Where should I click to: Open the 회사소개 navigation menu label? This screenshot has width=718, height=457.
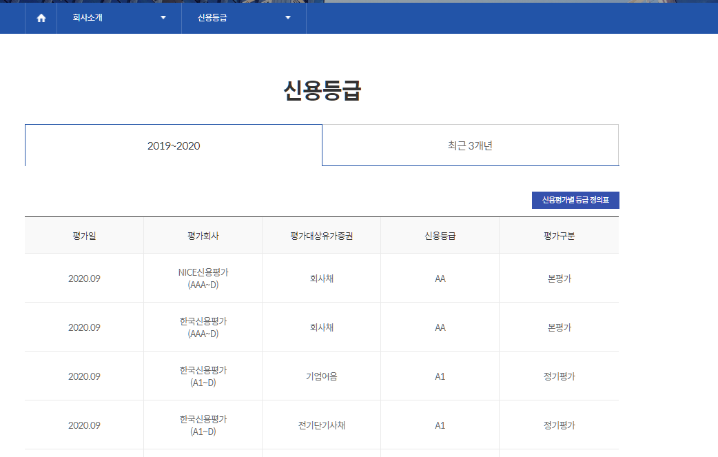[88, 18]
